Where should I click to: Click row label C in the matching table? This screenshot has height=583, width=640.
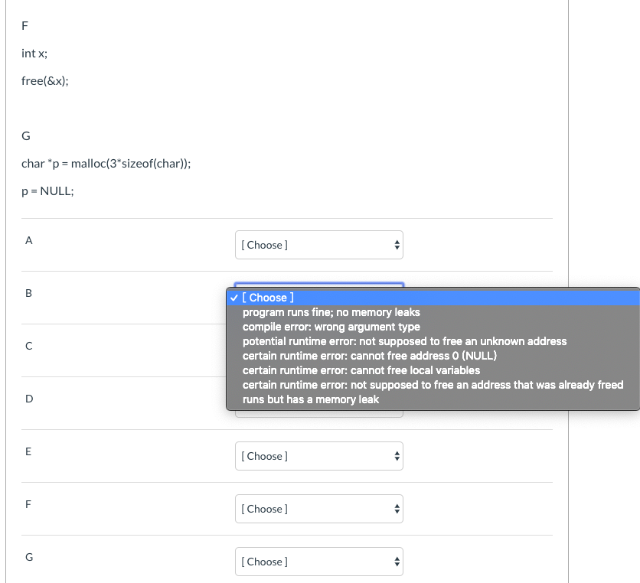coord(28,346)
